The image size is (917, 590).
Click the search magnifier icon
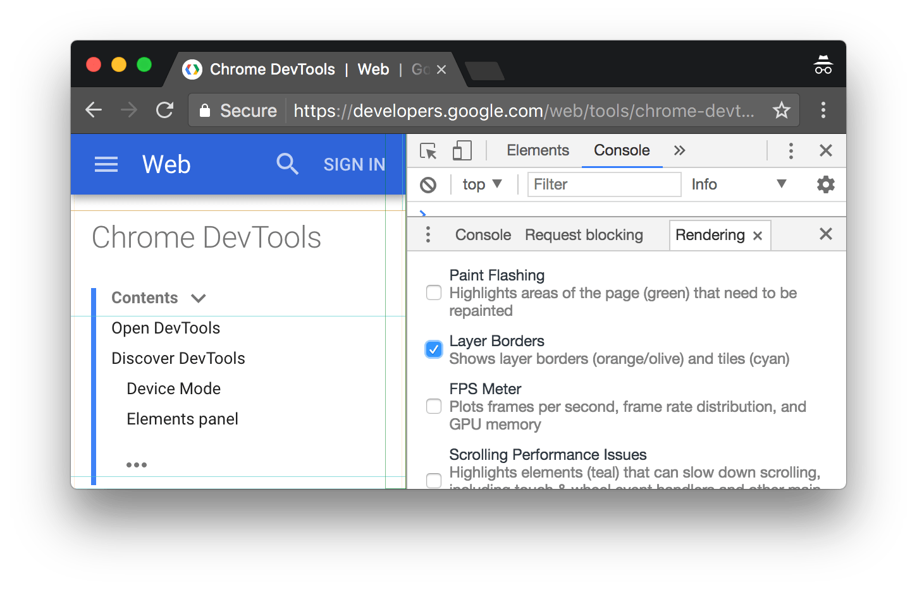pyautogui.click(x=287, y=164)
